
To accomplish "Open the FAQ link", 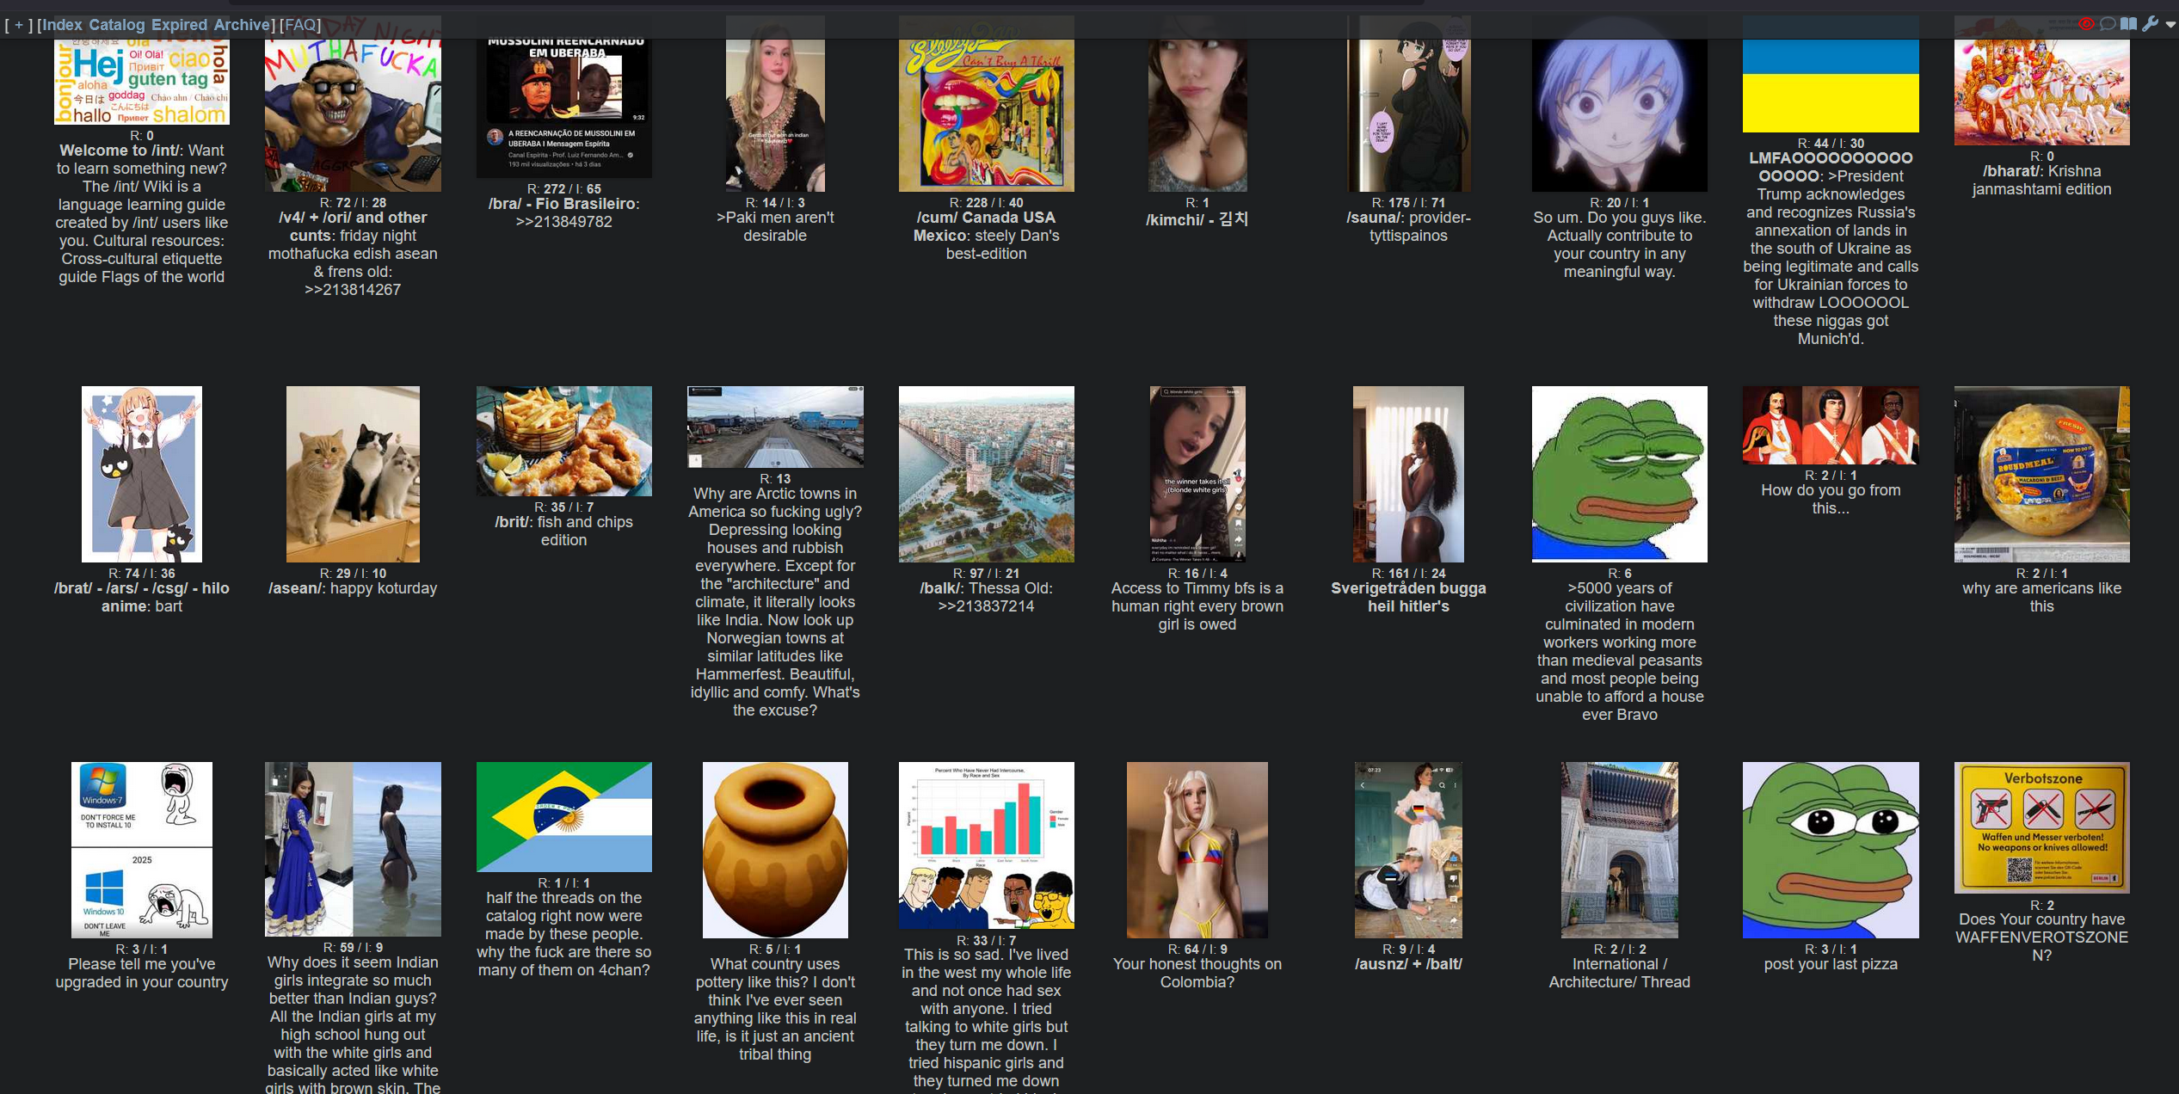I will (x=300, y=25).
